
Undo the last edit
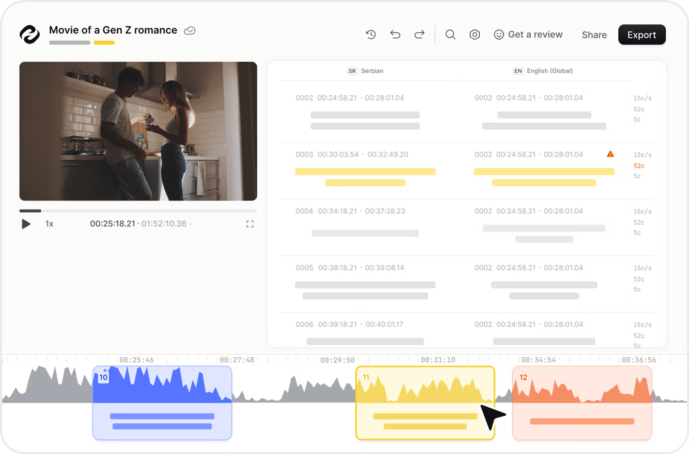click(395, 34)
